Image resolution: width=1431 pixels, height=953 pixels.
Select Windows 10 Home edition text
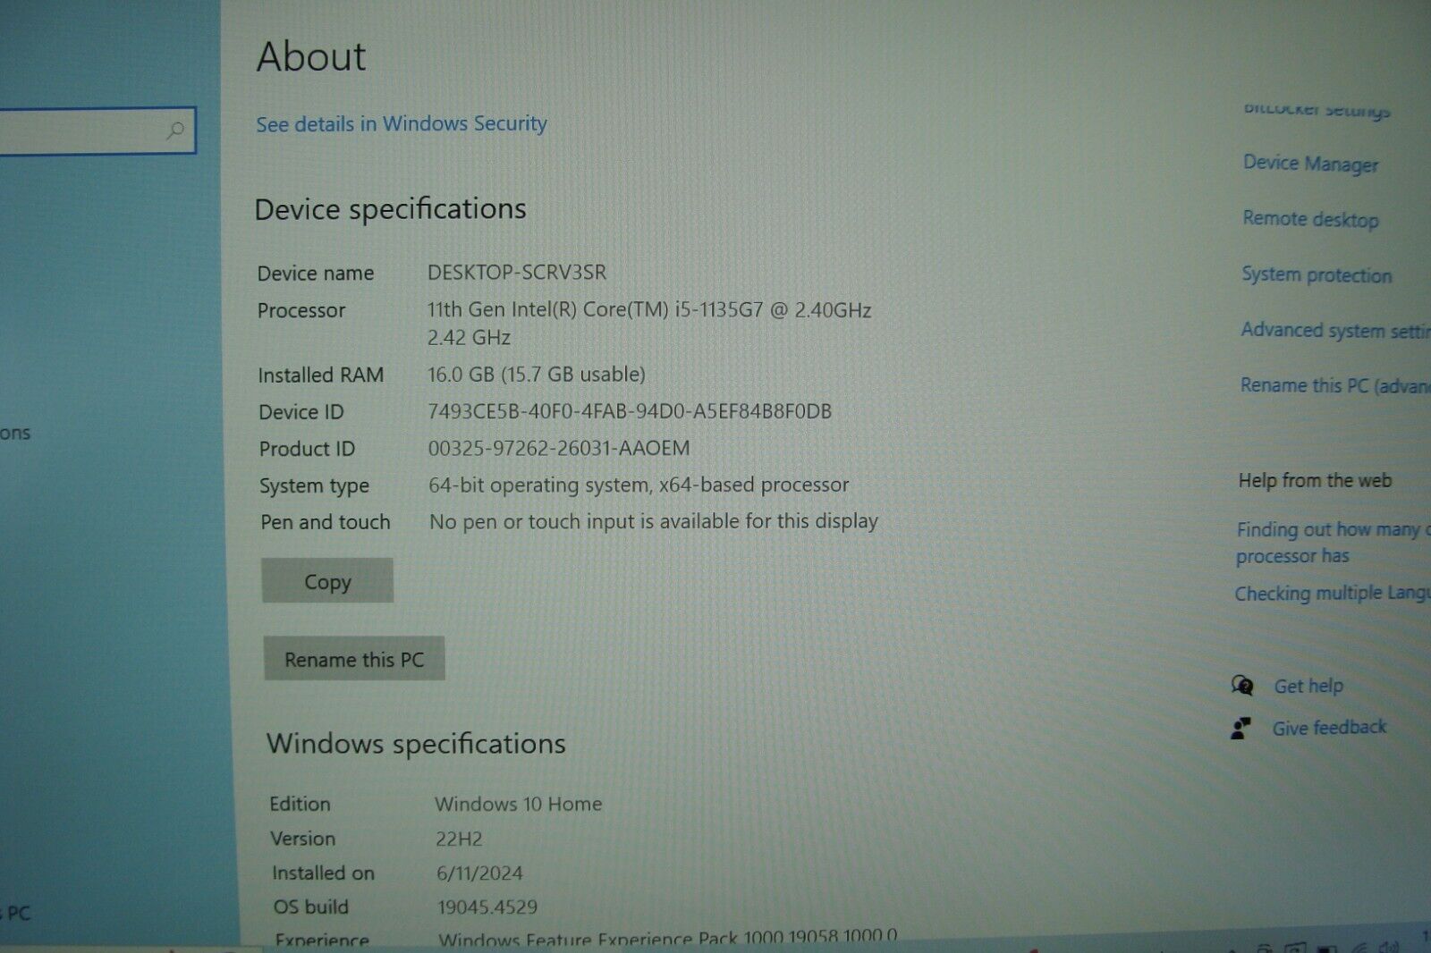click(519, 804)
